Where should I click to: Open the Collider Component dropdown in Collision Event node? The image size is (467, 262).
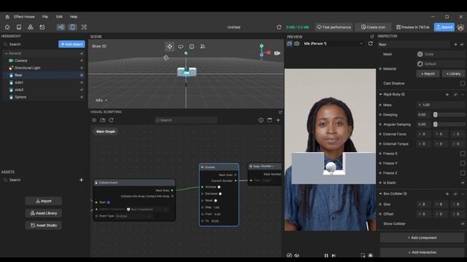coord(147,210)
